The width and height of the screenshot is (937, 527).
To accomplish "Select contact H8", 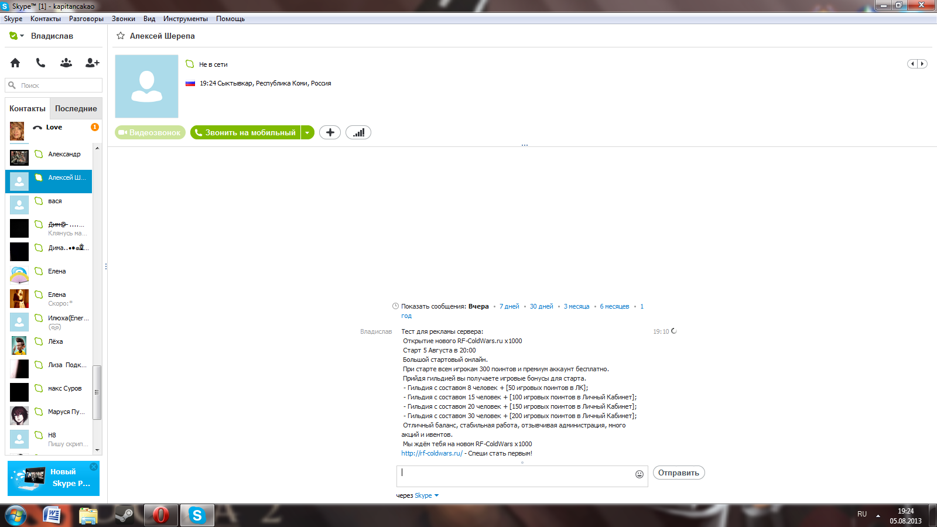I will pos(49,439).
